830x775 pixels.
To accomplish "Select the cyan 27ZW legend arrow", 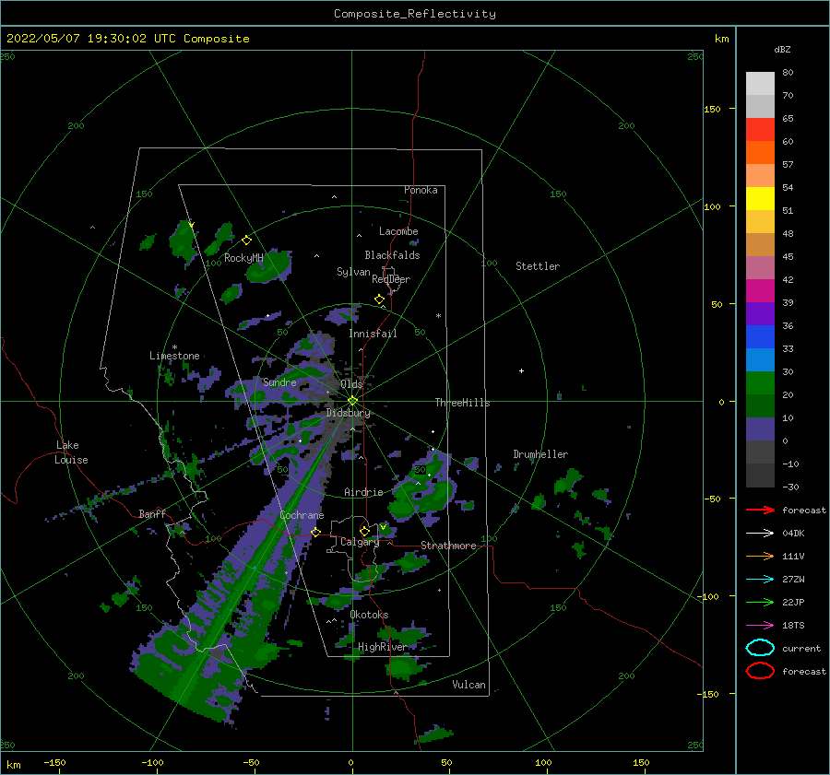I will point(760,580).
